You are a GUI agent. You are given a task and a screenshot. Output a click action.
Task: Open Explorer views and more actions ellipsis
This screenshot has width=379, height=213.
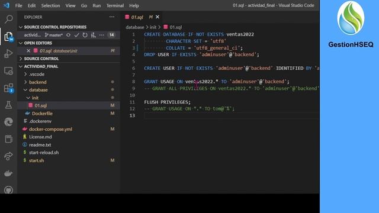pos(112,17)
